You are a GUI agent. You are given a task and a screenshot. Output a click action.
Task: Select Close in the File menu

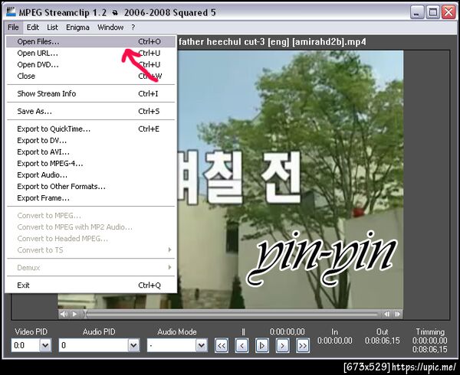tap(90, 76)
